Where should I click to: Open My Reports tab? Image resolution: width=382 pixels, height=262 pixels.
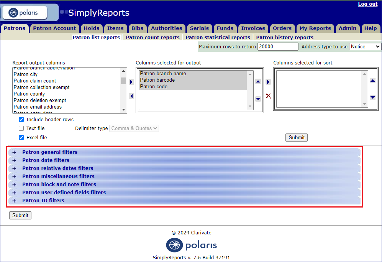coord(315,28)
